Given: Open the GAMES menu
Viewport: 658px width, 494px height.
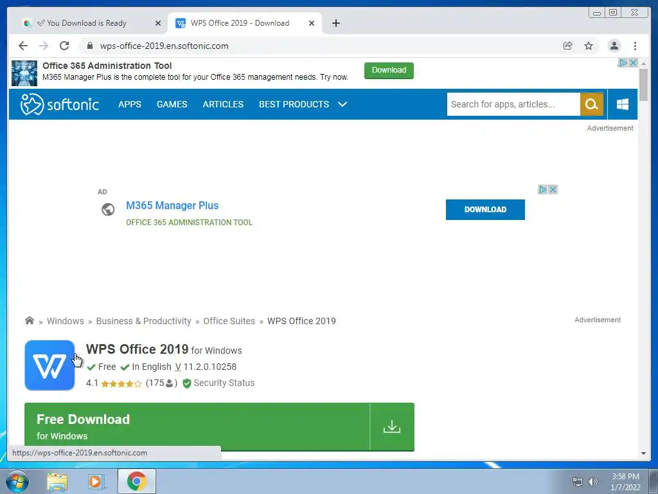Looking at the screenshot, I should (172, 104).
